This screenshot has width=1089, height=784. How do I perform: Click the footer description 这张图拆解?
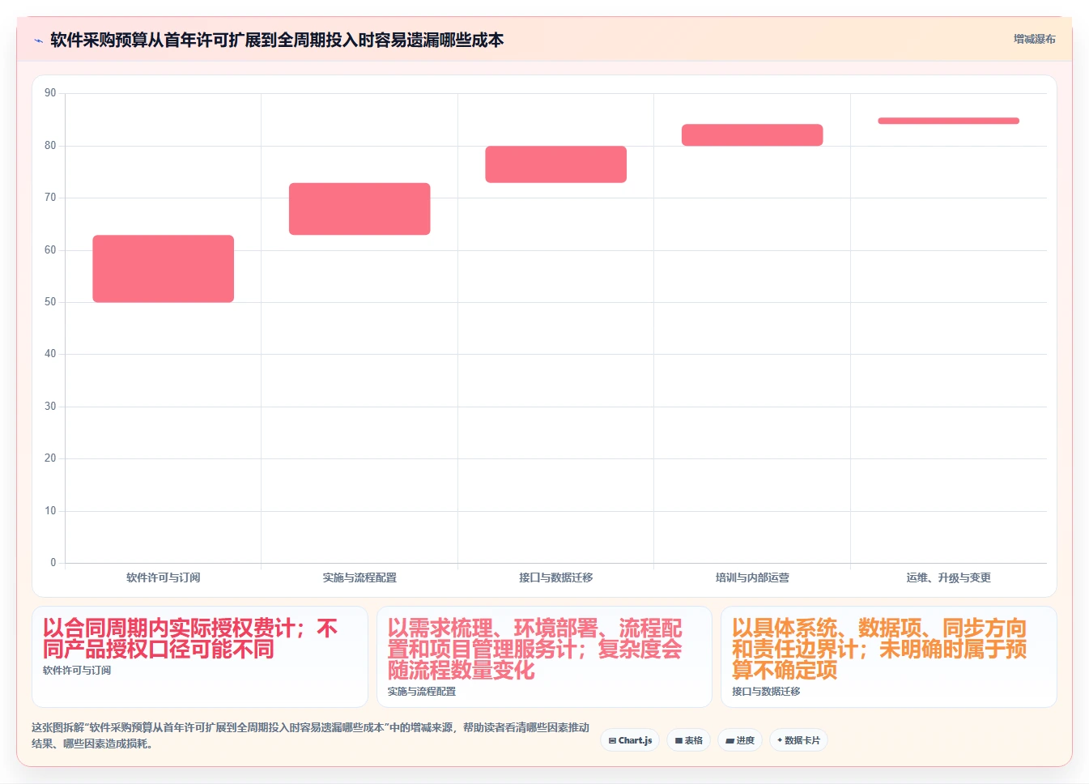point(311,735)
